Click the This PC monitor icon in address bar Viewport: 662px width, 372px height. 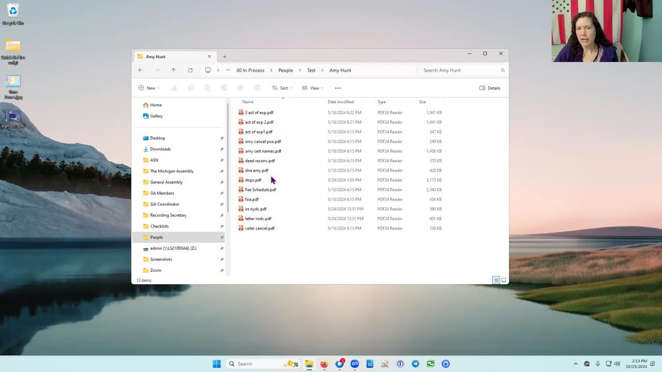pos(208,70)
